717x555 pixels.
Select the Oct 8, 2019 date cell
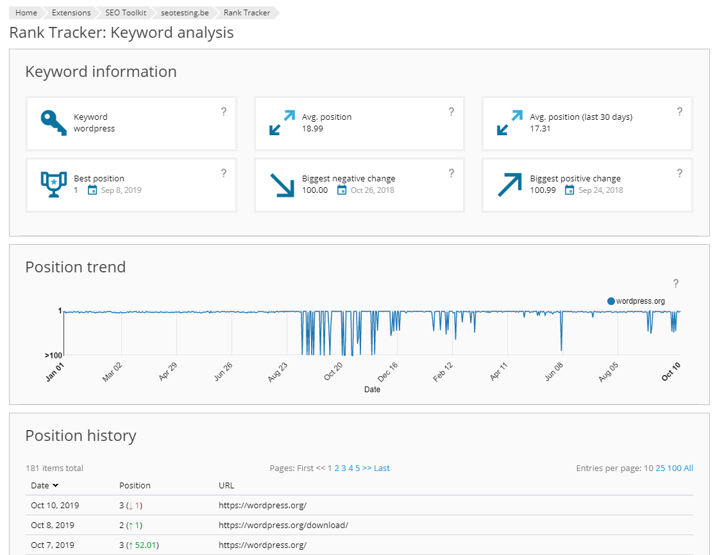pyautogui.click(x=53, y=526)
